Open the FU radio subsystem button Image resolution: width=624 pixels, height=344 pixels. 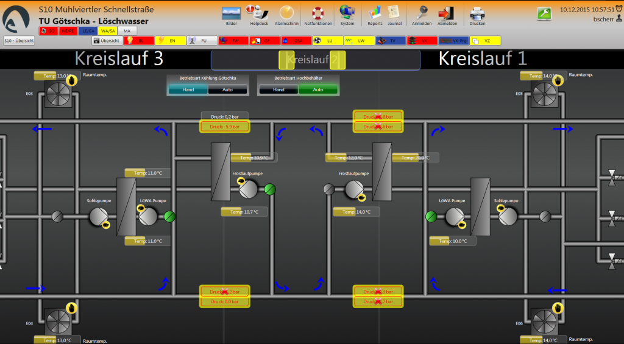(x=202, y=41)
